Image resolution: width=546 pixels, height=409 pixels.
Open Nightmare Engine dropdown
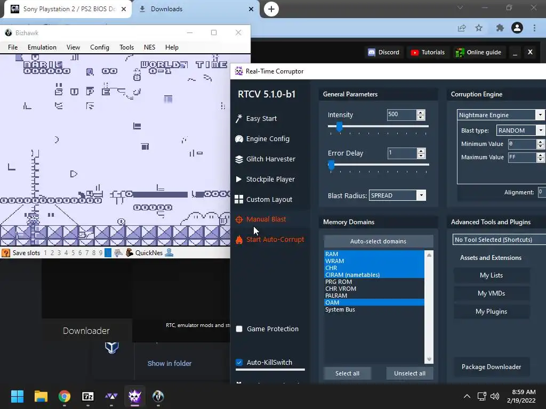click(x=540, y=115)
